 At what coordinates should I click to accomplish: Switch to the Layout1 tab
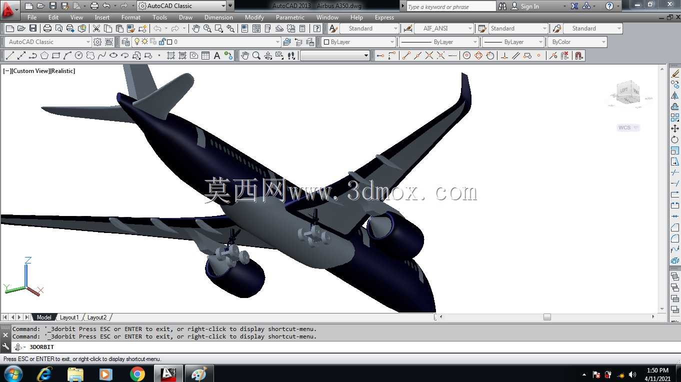[x=69, y=317]
